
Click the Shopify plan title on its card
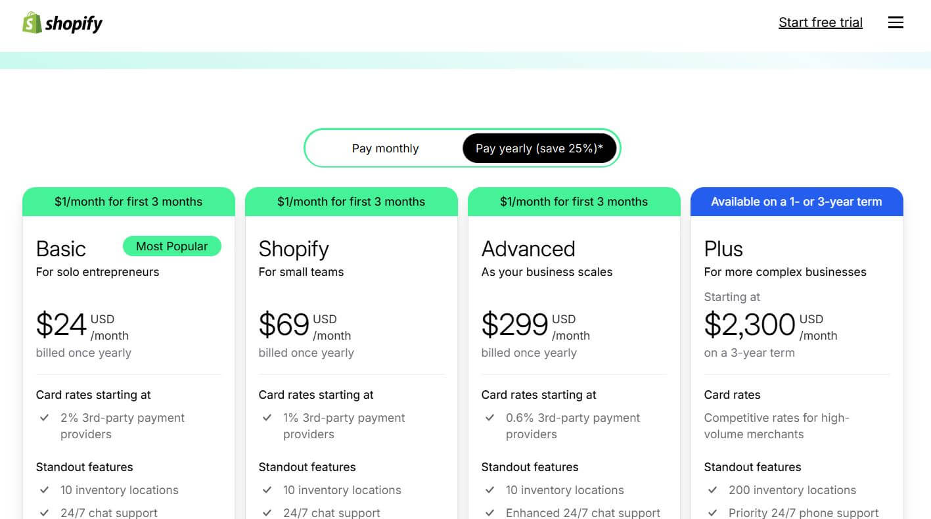coord(294,249)
